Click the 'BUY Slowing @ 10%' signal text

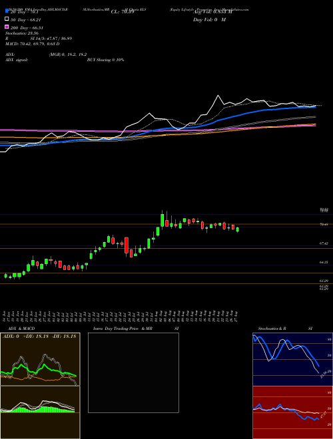(105, 60)
